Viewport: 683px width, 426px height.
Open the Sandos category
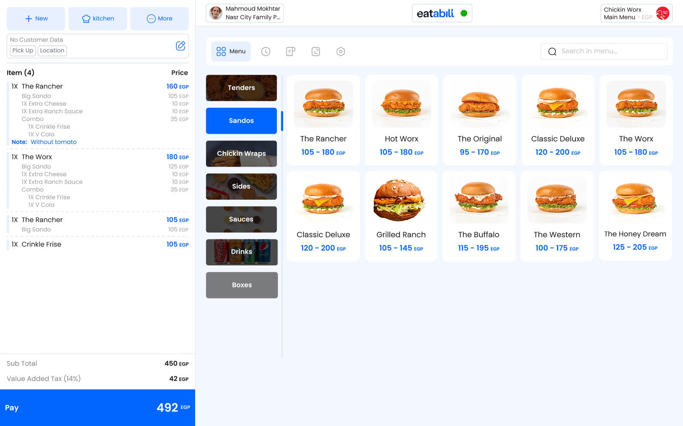pos(242,121)
